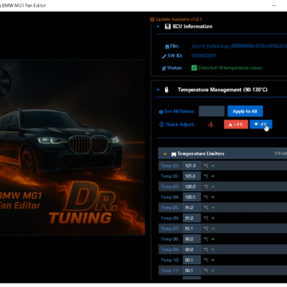Click the Quick Adjust -5 value
This screenshot has width=287, height=287.
coord(210,125)
